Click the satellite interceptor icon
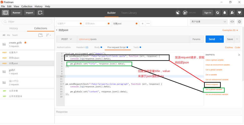 point(178,13)
